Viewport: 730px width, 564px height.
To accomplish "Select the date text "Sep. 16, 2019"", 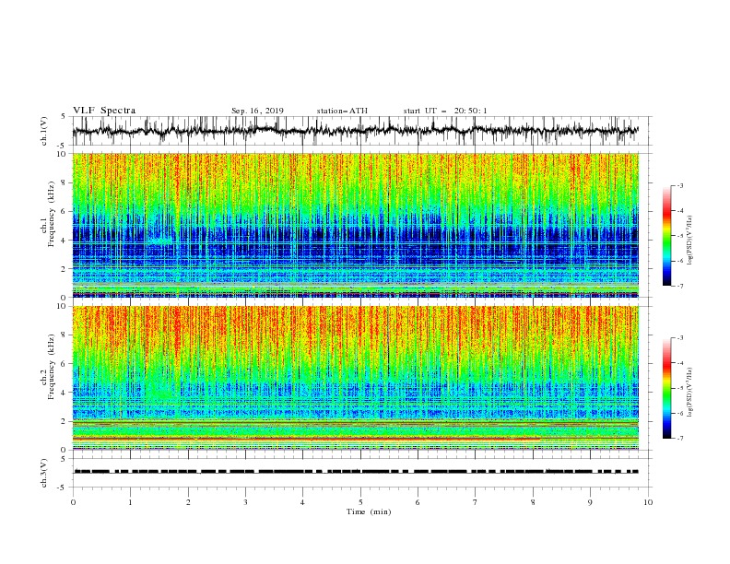I will (257, 111).
